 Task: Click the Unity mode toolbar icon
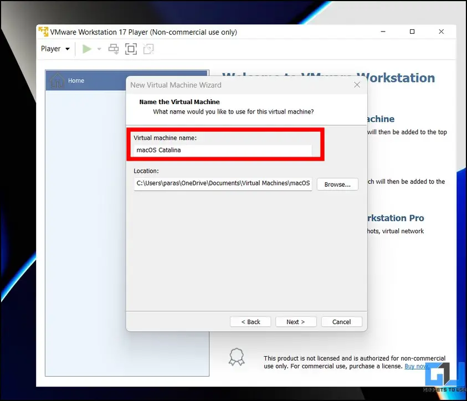(x=148, y=49)
